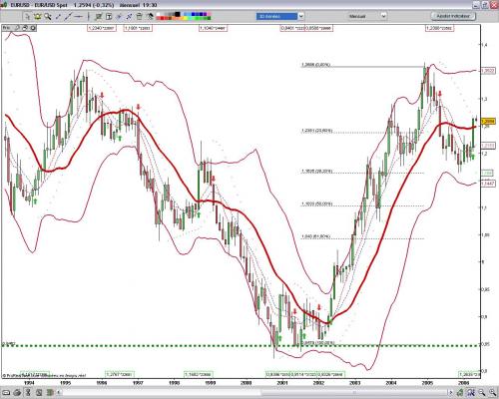Click the Ajouter indicateur button
Image resolution: width=499 pixels, height=399 pixels.
click(x=453, y=16)
